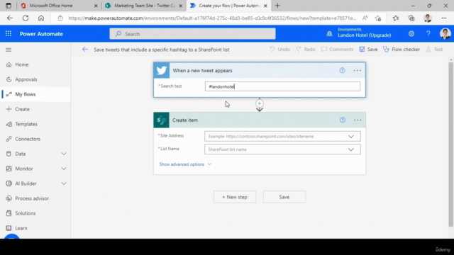Close the Marketing Team Site tab

pyautogui.click(x=181, y=6)
